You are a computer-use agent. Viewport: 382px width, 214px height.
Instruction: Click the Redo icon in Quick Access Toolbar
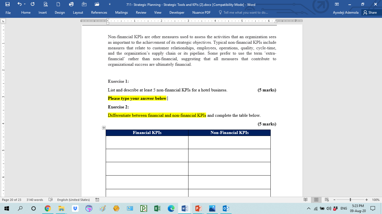pyautogui.click(x=32, y=4)
